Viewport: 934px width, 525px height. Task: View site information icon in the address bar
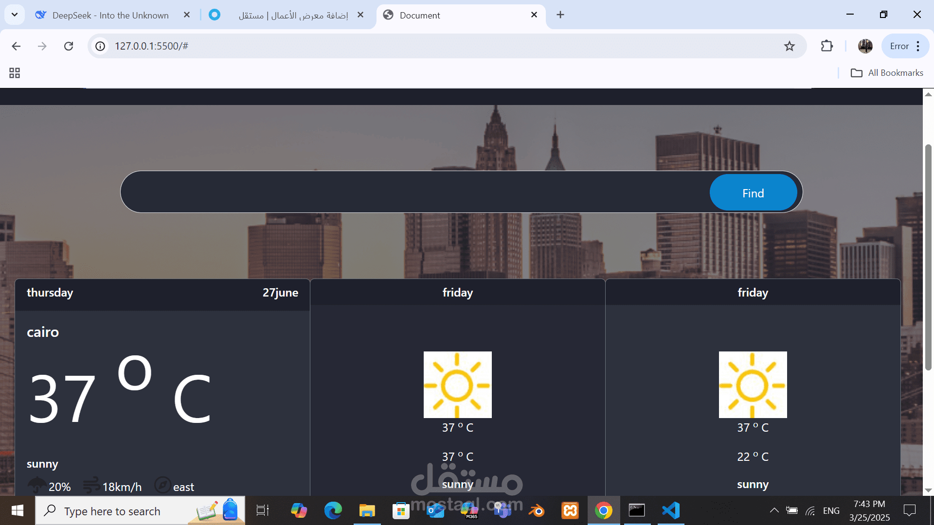(100, 46)
